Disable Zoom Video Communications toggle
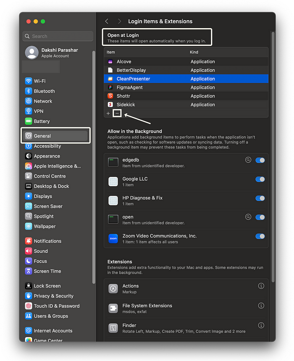This screenshot has height=361, width=294. click(260, 236)
